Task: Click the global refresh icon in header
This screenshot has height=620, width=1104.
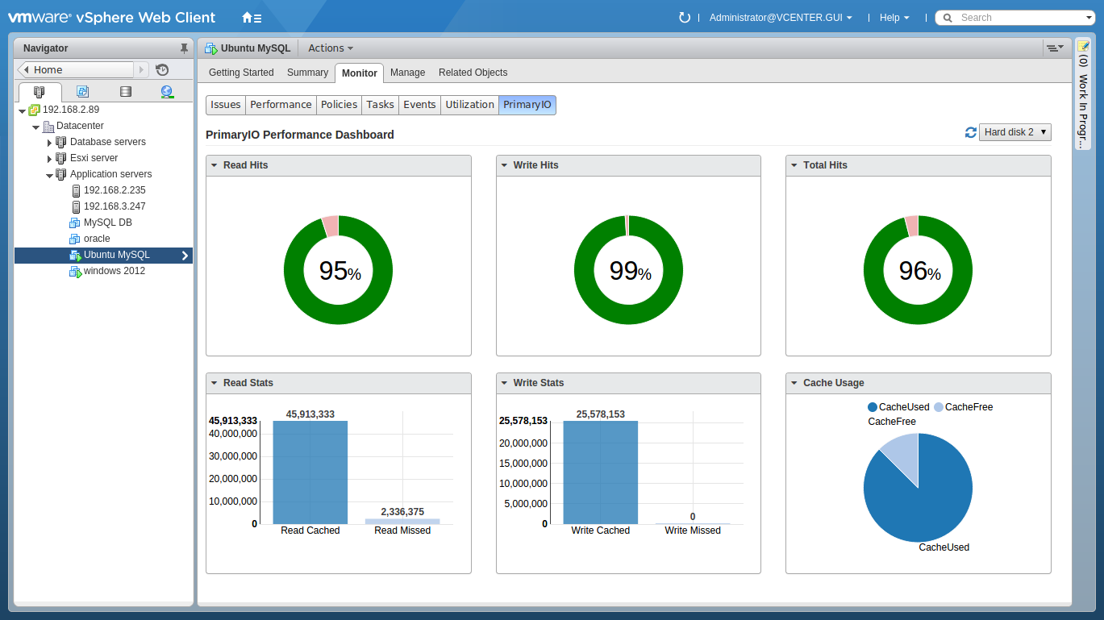Action: click(x=685, y=18)
